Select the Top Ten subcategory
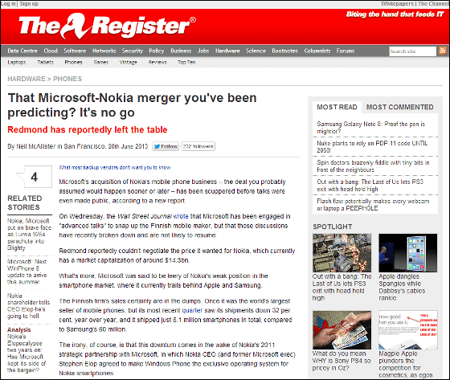The height and width of the screenshot is (380, 450). (186, 62)
